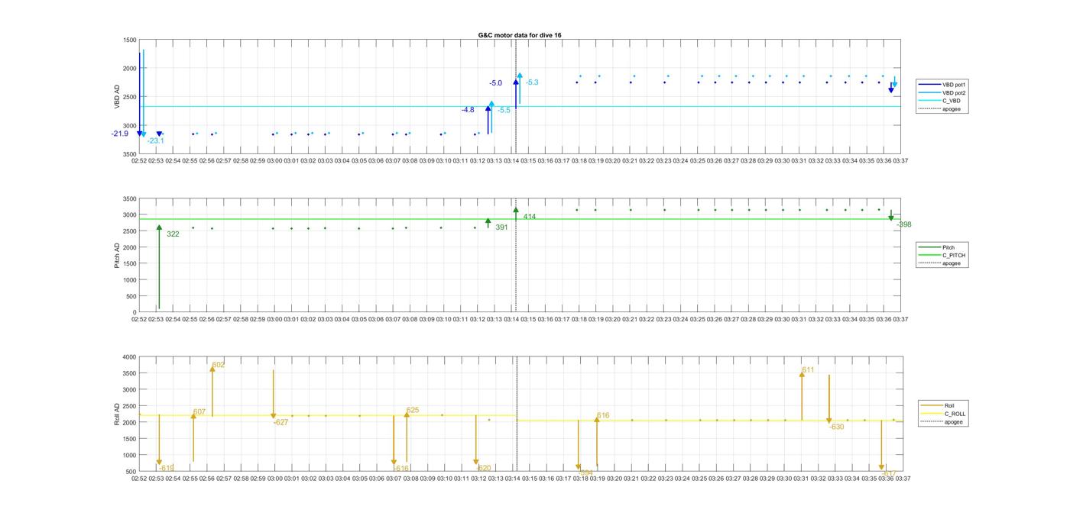1070x529 pixels.
Task: Click the '391' pitch data label
Action: (x=501, y=227)
